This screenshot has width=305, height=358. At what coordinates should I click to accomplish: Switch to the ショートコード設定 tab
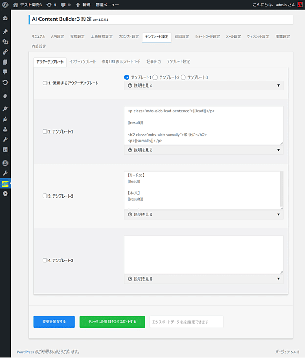click(x=208, y=36)
